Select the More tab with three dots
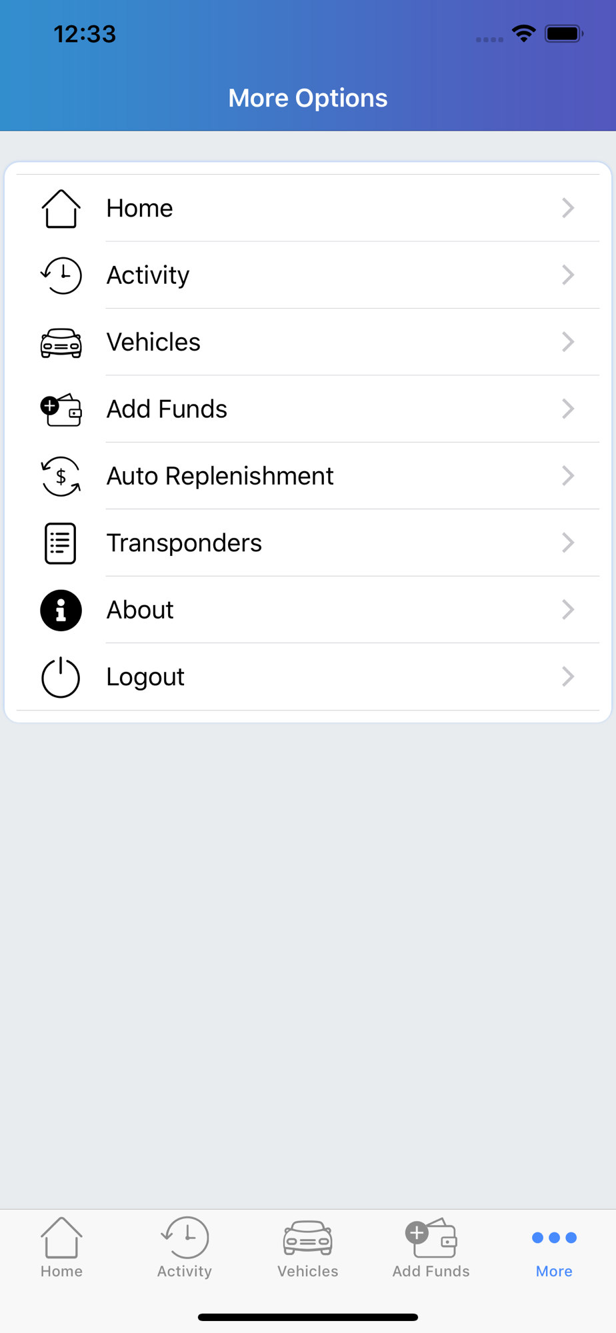This screenshot has width=616, height=1333. (x=554, y=1248)
